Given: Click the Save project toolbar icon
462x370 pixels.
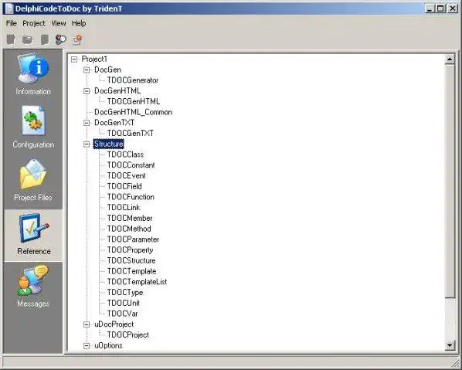Looking at the screenshot, I should click(x=45, y=39).
